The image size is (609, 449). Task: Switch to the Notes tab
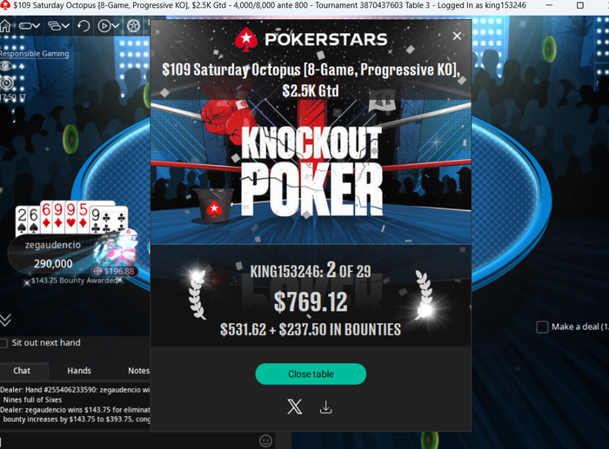138,371
